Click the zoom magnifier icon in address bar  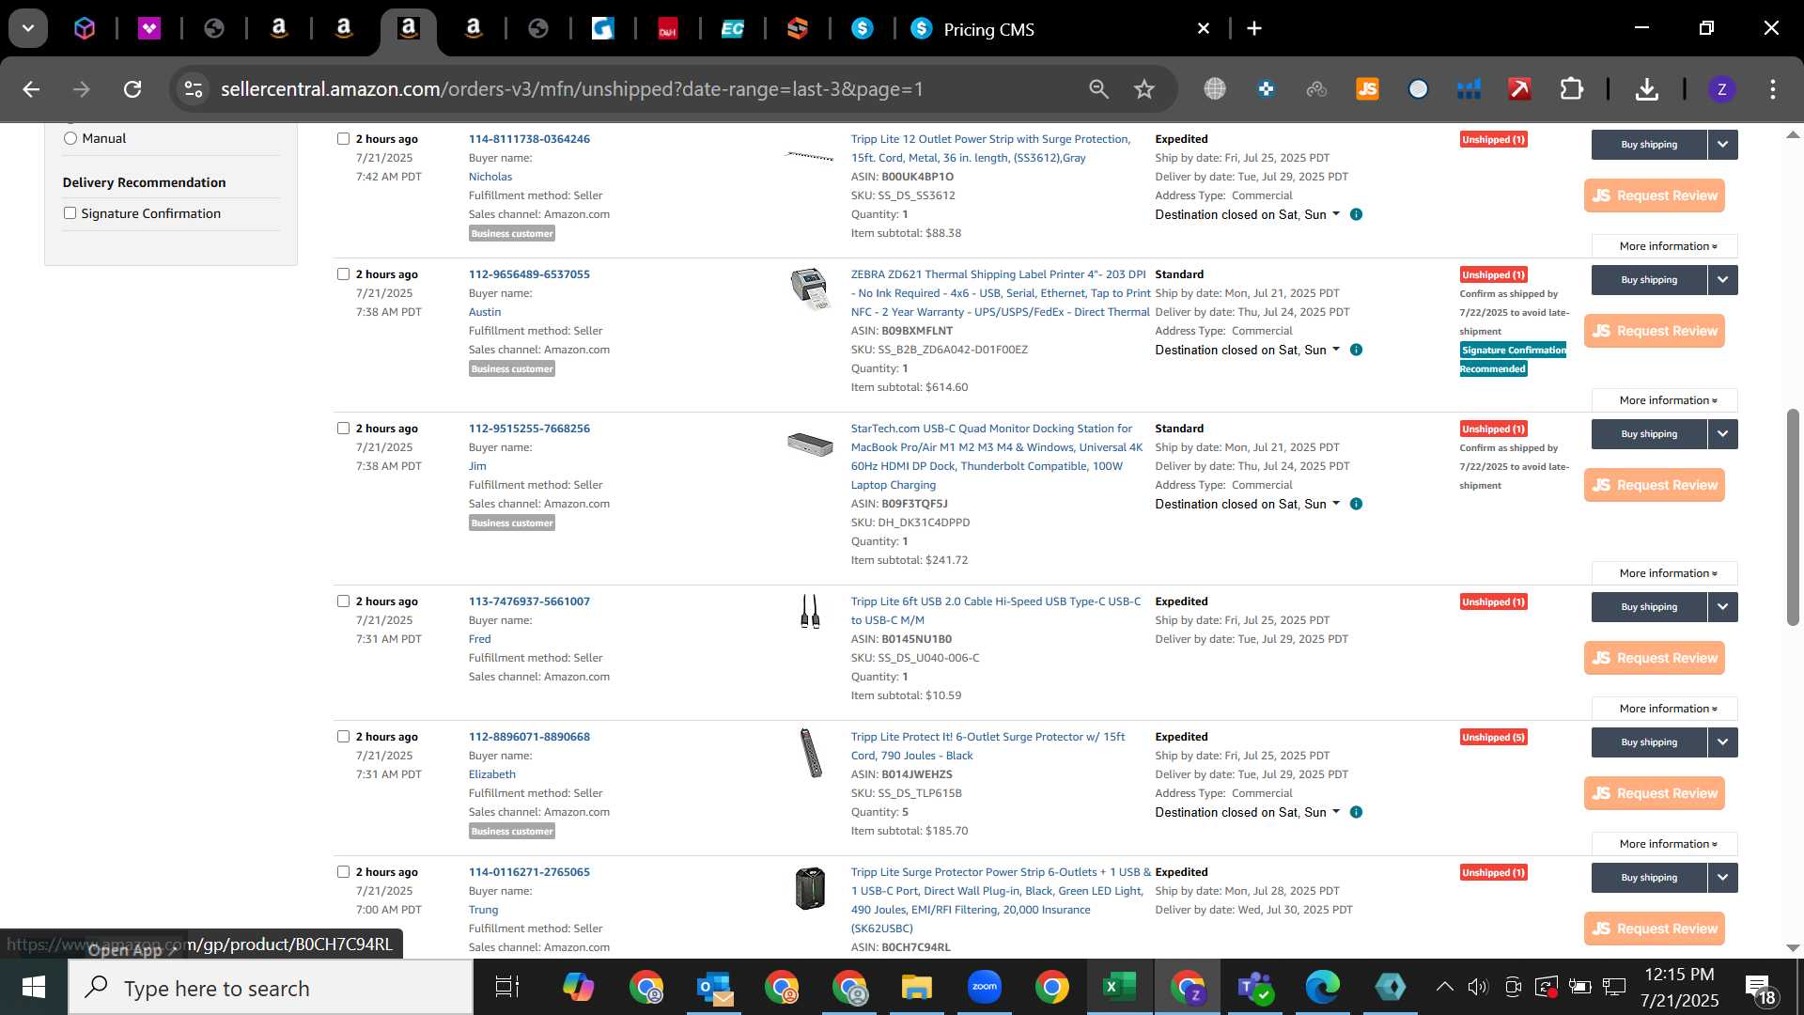pos(1098,89)
